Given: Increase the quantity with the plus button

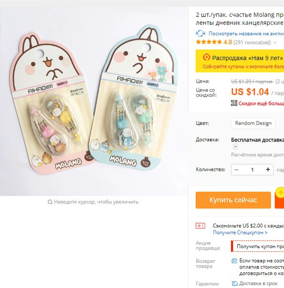Looking at the screenshot, I should 268,170.
